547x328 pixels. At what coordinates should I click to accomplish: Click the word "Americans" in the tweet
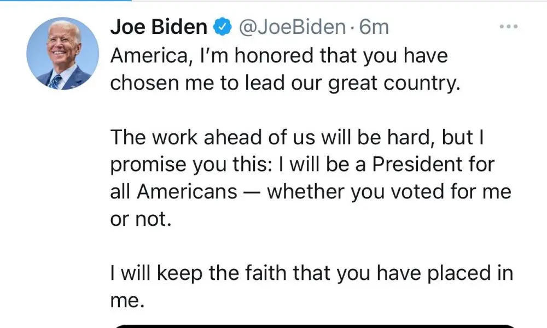click(x=187, y=192)
